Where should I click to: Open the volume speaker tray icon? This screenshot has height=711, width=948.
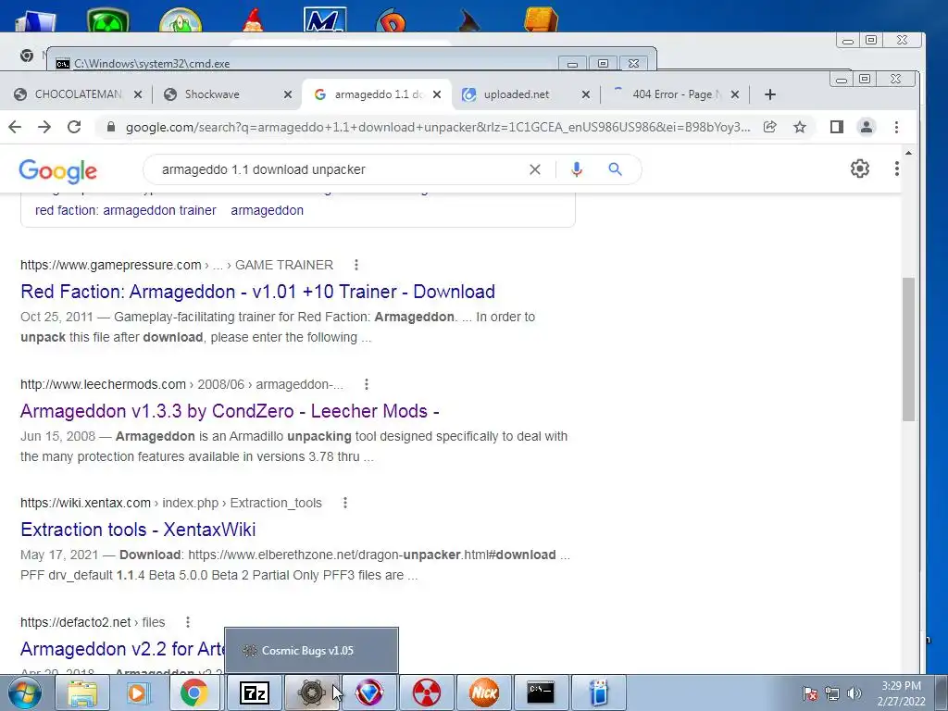pos(854,693)
